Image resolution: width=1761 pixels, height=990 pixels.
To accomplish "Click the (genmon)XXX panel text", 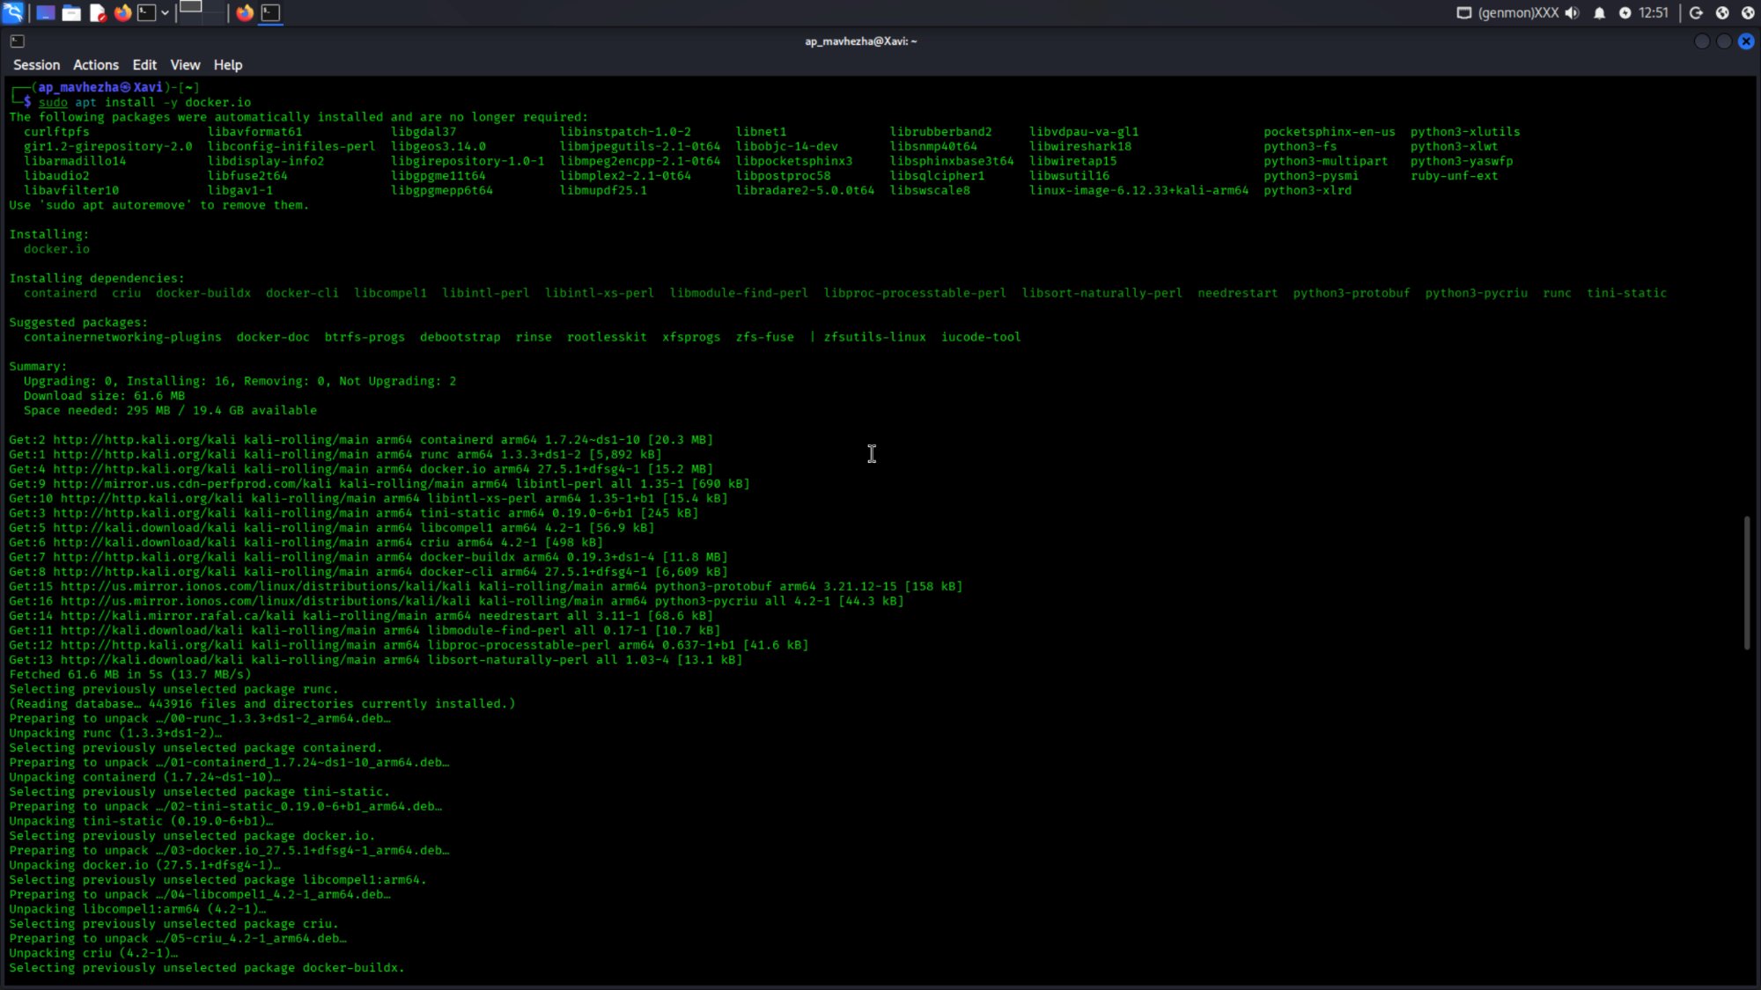I will [x=1519, y=13].
